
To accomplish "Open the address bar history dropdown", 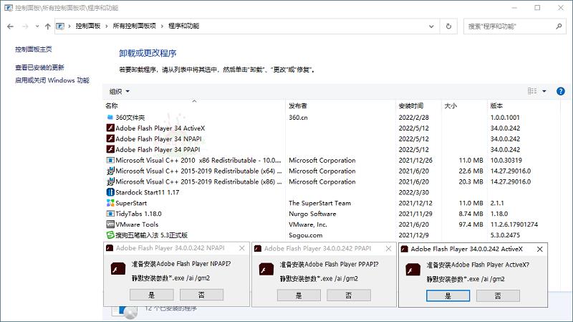I will click(x=430, y=26).
